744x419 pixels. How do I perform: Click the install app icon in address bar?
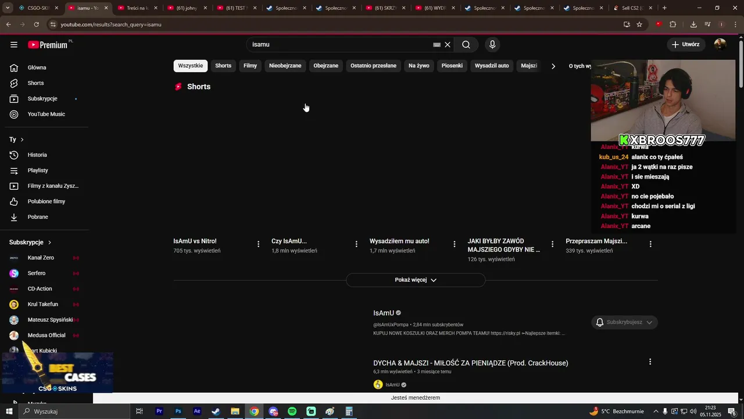point(627,24)
